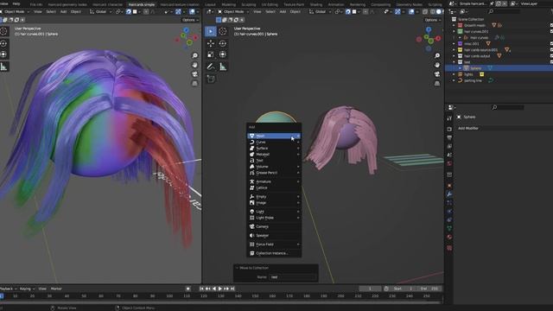Switch perspective/orthographic in left viewport
The width and height of the screenshot is (553, 311).
point(194,83)
